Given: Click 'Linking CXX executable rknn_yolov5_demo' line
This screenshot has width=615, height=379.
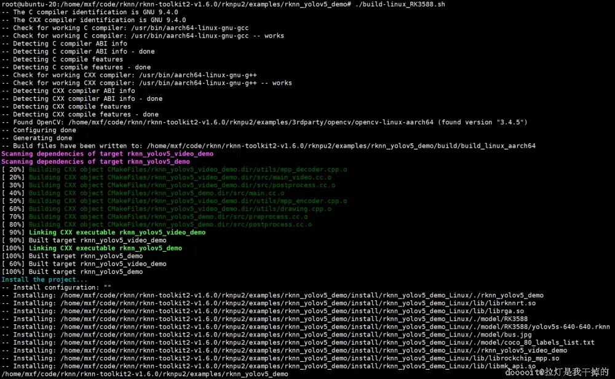Looking at the screenshot, I should [x=92, y=248].
